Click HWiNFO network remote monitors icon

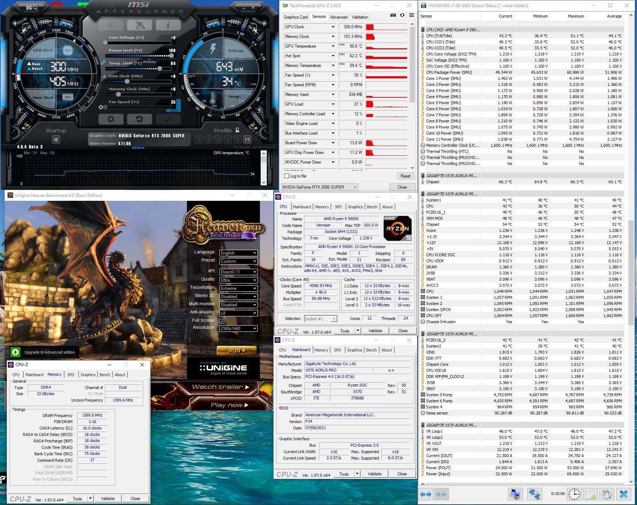tap(534, 494)
